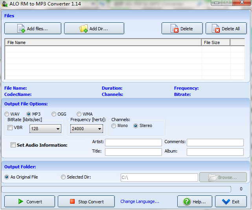Click the Add files document icon
This screenshot has width=252, height=210.
coord(21,28)
